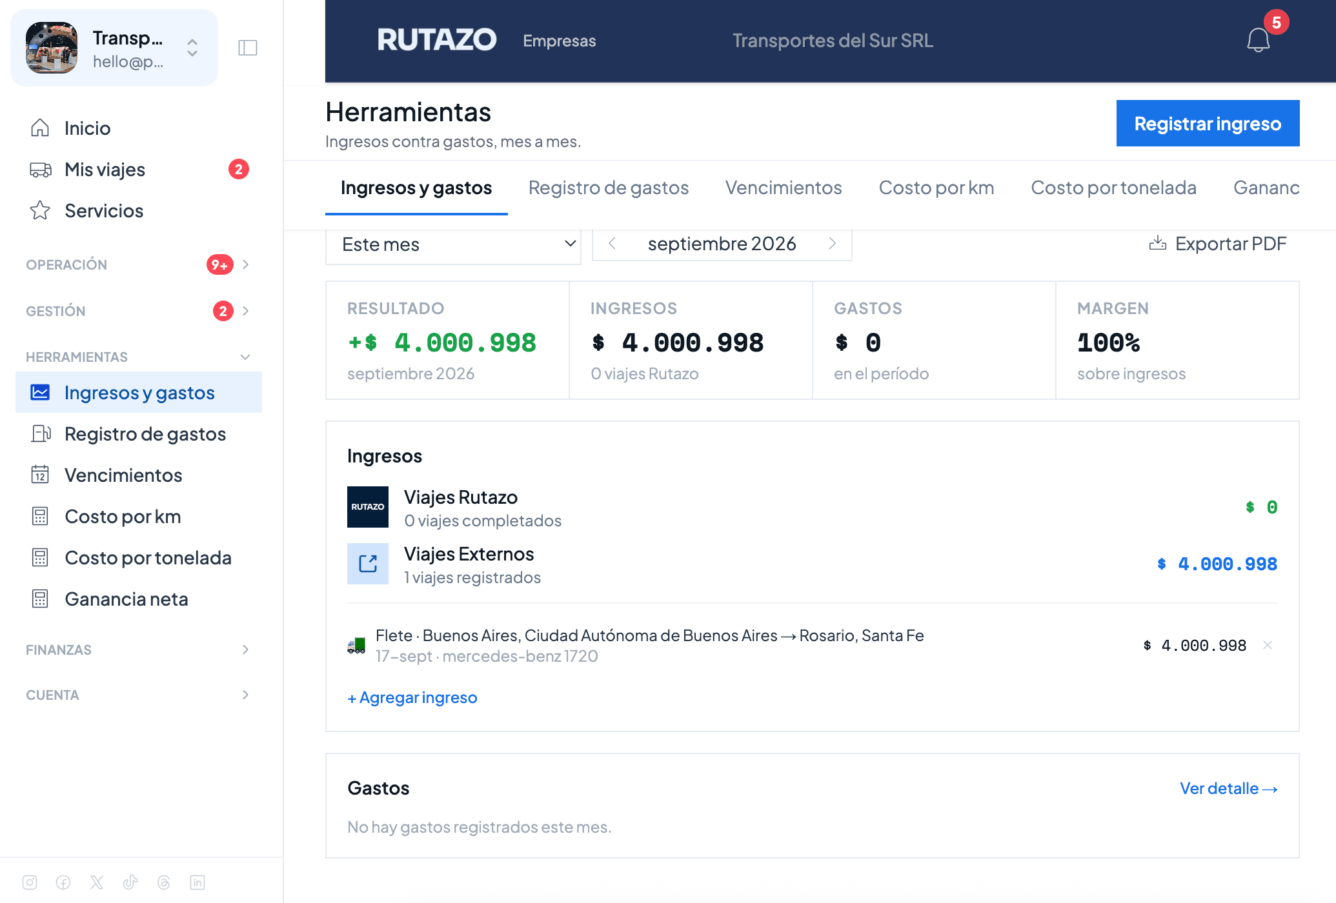This screenshot has width=1336, height=903.
Task: Switch to Costo por km tab
Action: (x=936, y=188)
